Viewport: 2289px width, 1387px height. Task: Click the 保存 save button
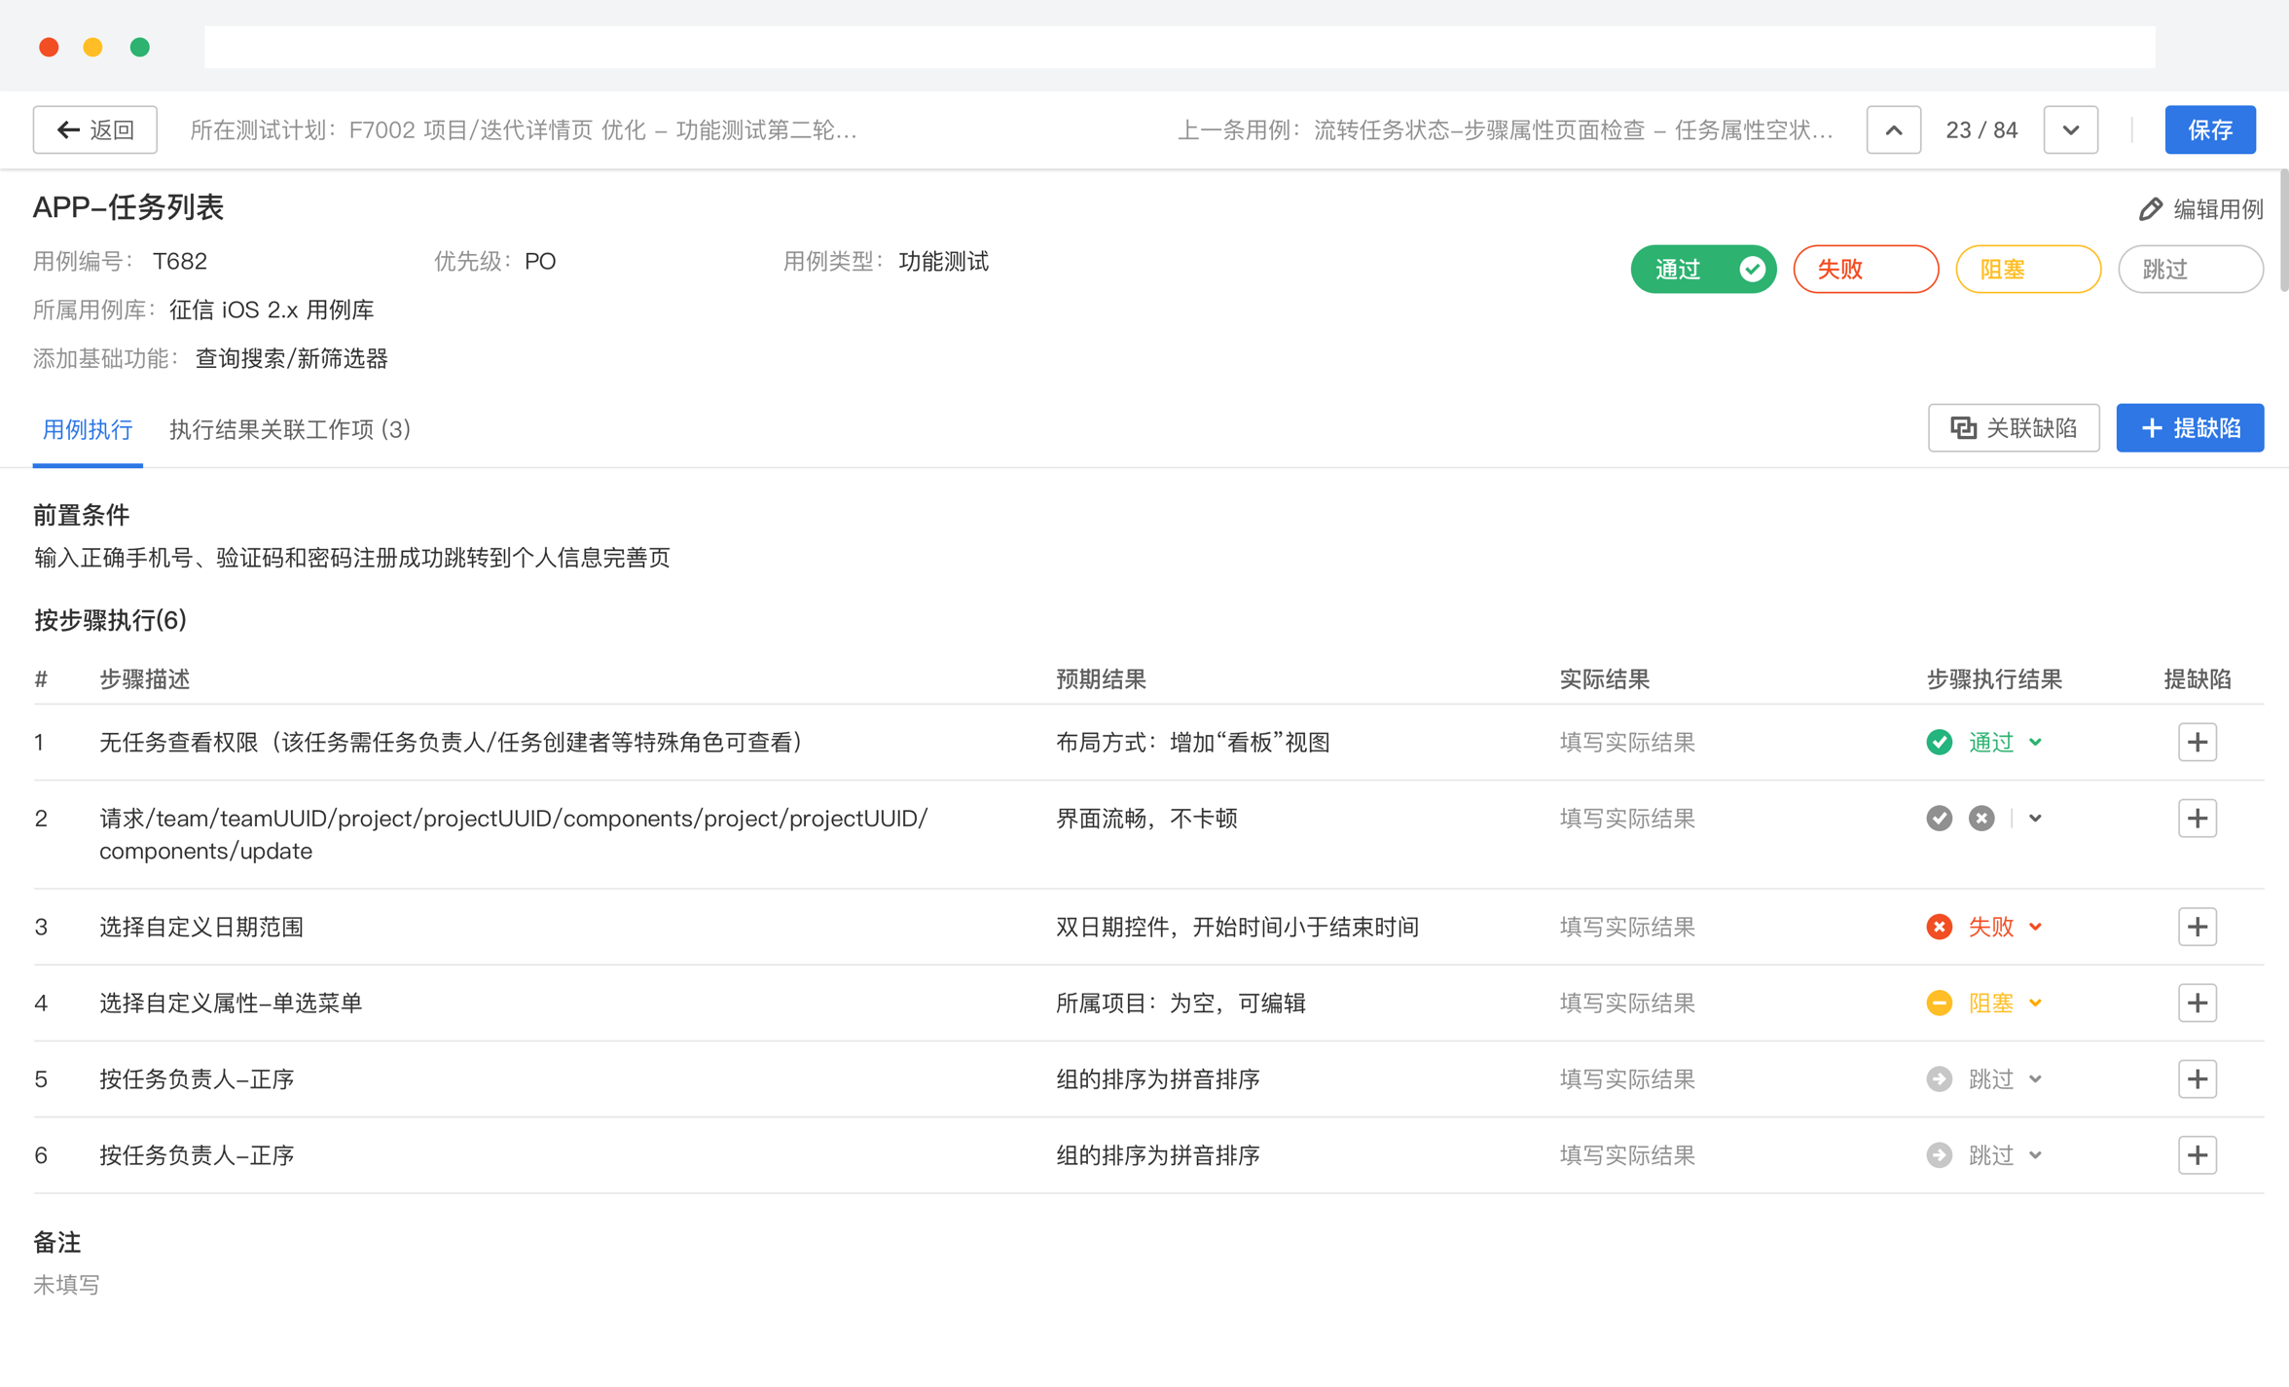(2210, 129)
